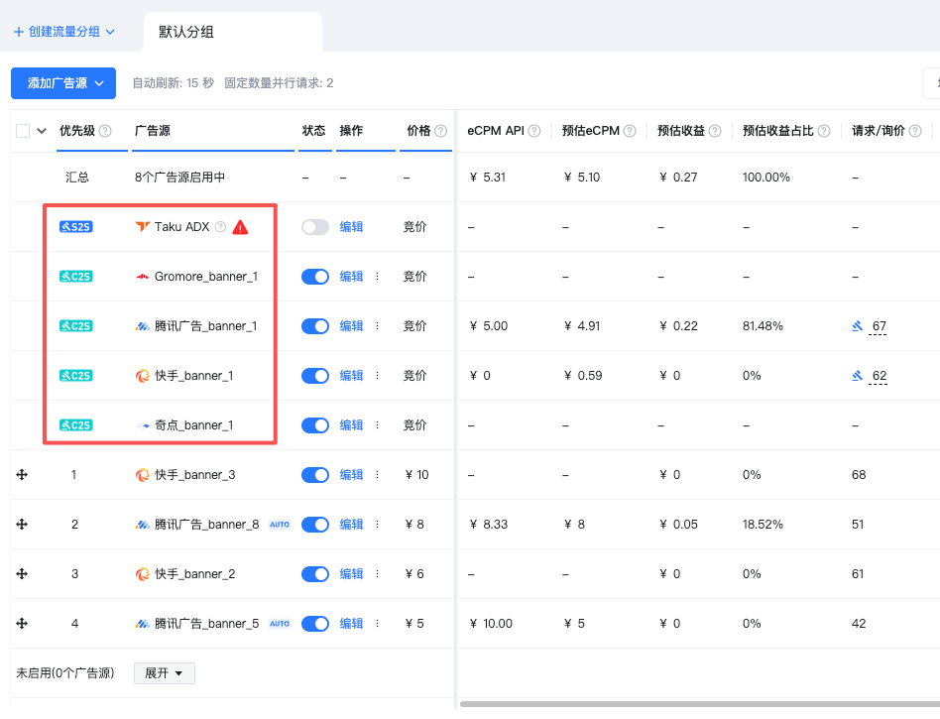Click 编辑 link for 快手_banner_3
The width and height of the screenshot is (940, 719).
pos(351,475)
